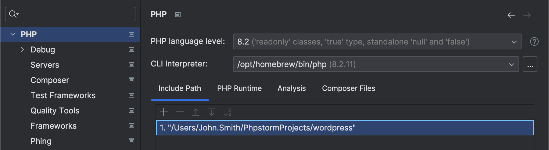The height and width of the screenshot is (150, 549).
Task: Navigate forward in settings history
Action: [527, 15]
